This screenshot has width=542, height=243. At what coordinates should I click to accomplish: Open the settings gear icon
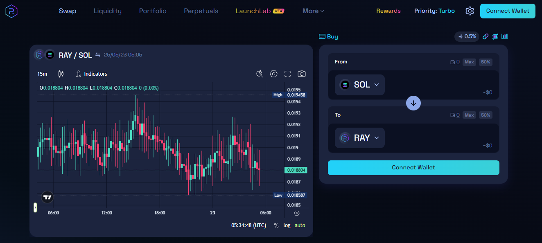tap(470, 11)
